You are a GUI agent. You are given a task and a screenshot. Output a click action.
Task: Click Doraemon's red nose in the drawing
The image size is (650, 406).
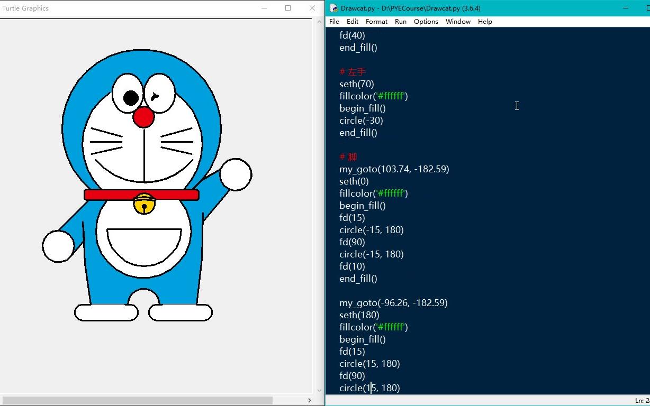(143, 117)
